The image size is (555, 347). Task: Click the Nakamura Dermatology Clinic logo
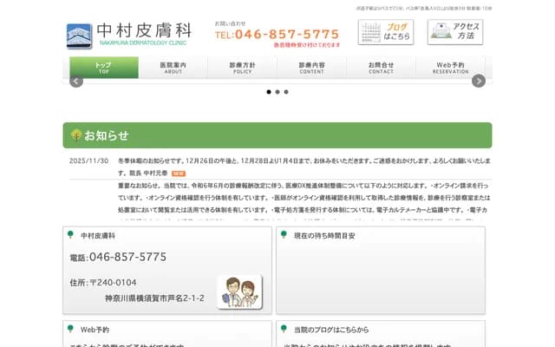pos(128,35)
